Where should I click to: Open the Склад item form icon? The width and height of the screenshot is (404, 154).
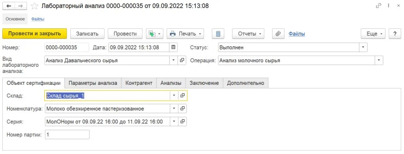click(182, 95)
